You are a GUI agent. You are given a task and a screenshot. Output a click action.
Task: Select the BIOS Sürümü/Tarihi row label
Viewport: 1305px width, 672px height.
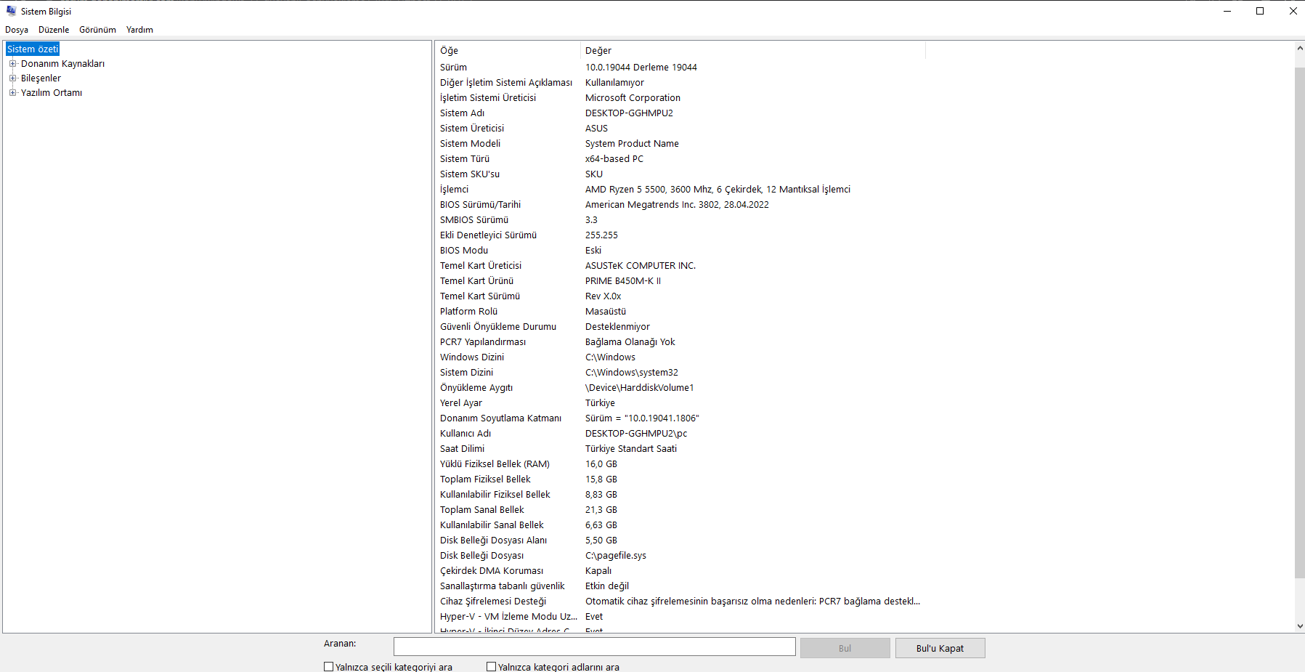click(x=480, y=205)
